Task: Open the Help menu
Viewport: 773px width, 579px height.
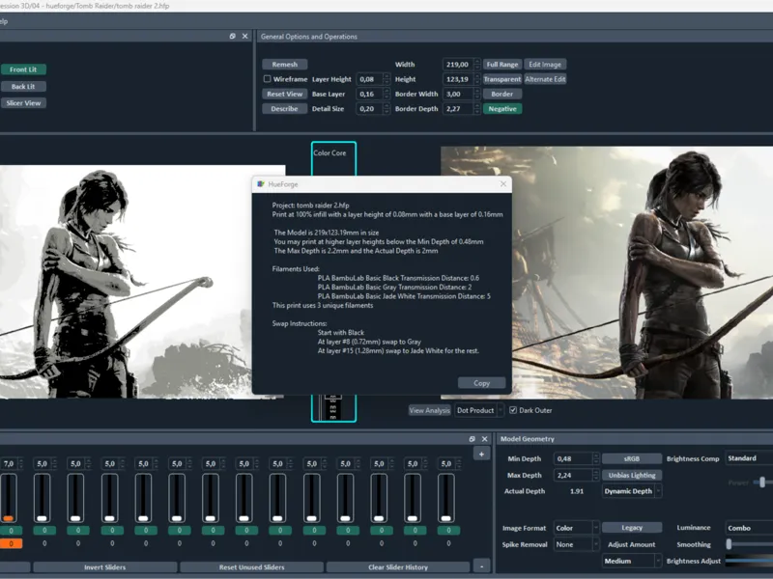Action: coord(4,21)
